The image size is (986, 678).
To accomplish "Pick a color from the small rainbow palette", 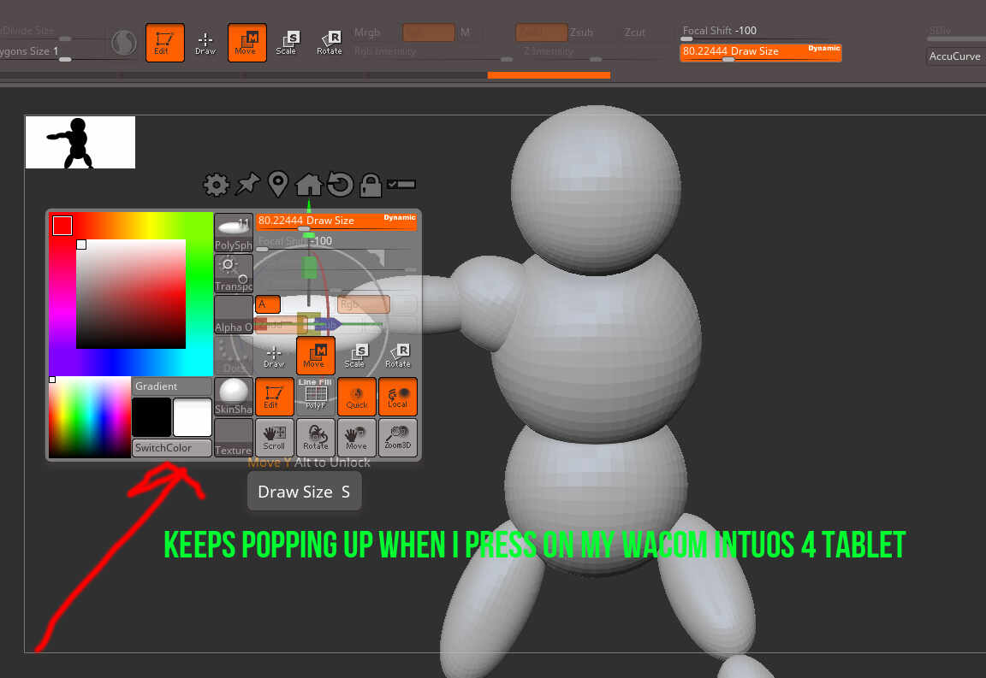I will [x=89, y=417].
